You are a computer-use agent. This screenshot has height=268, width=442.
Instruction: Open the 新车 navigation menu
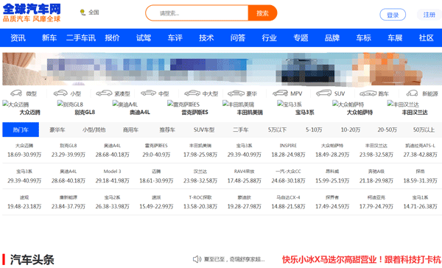coord(49,38)
